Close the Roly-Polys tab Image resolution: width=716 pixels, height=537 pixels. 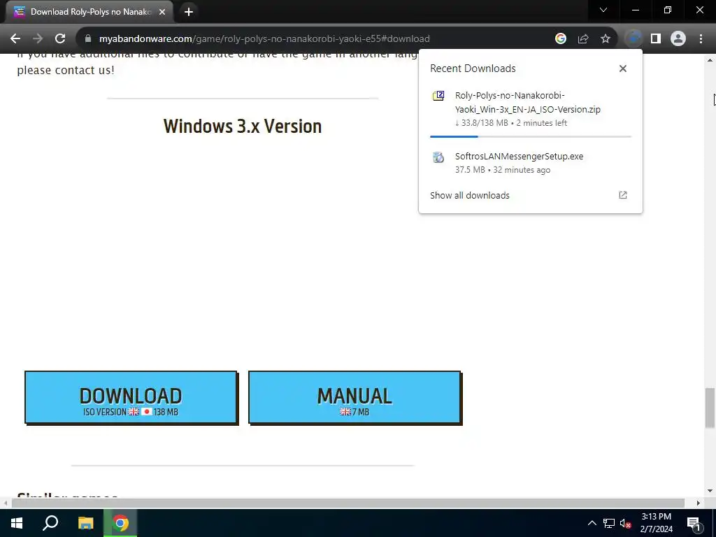coord(162,12)
